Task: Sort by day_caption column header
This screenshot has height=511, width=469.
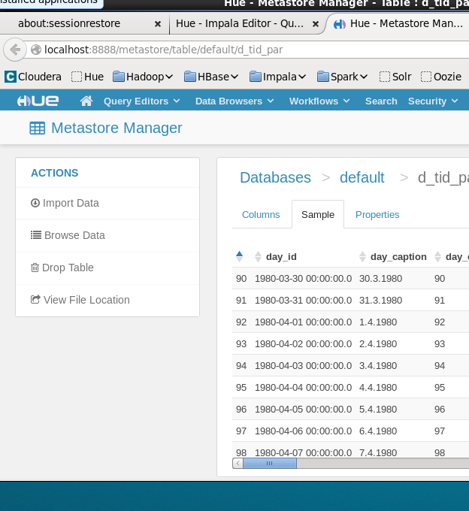Action: (398, 256)
